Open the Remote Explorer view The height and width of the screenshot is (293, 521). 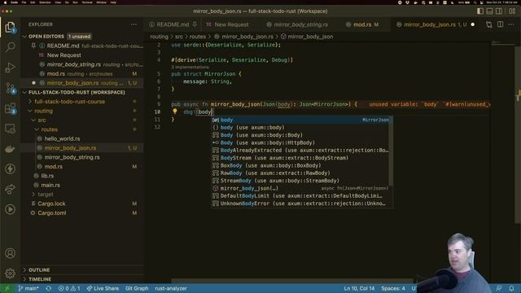point(10,129)
